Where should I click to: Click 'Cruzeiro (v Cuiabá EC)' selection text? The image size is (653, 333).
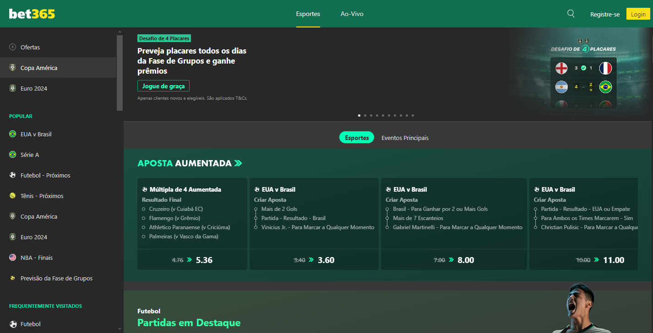176,209
